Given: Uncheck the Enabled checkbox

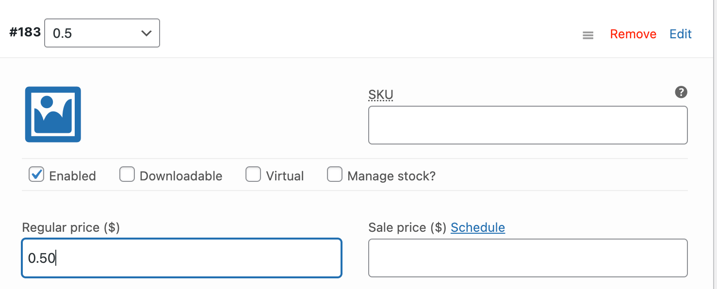Looking at the screenshot, I should point(36,175).
